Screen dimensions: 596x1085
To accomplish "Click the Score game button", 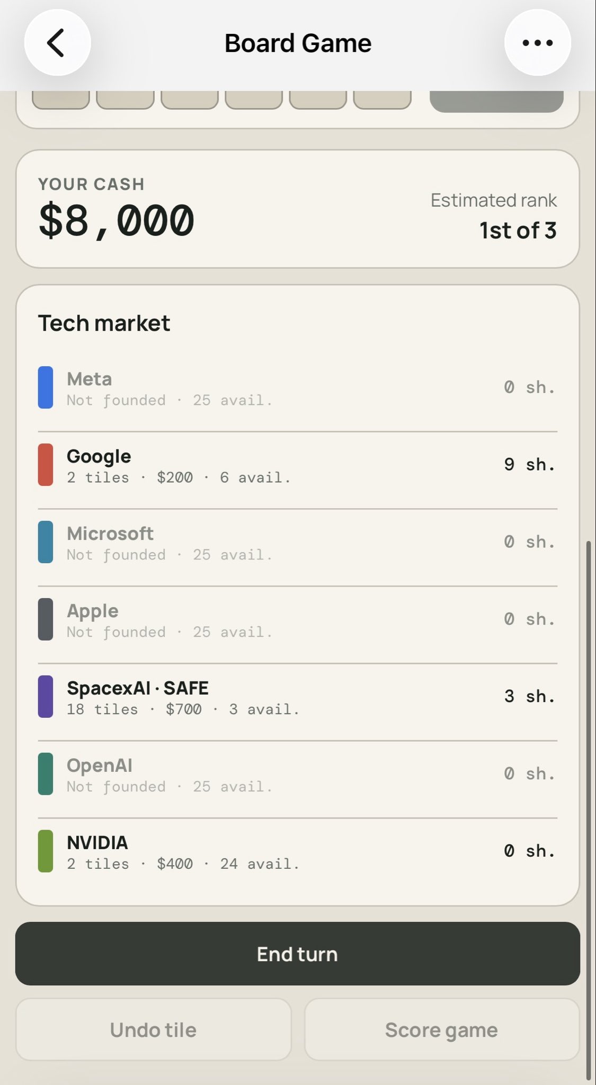I will click(x=442, y=1029).
